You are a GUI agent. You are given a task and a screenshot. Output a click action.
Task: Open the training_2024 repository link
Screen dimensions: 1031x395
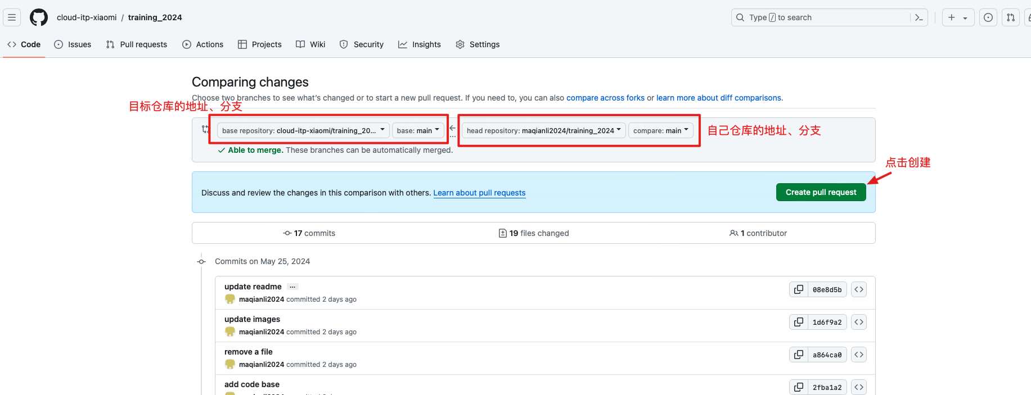(155, 17)
